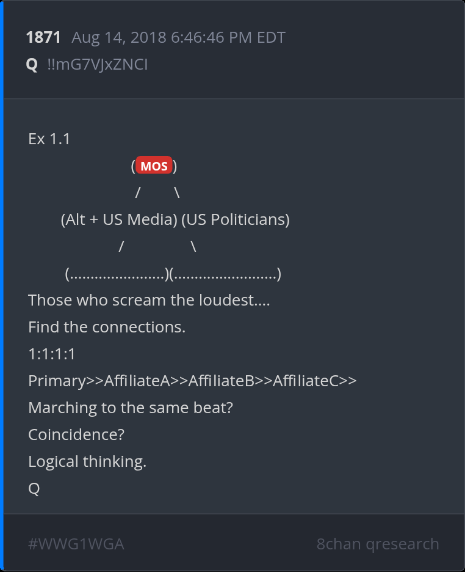The width and height of the screenshot is (465, 572).
Task: Click the red MOS badge
Action: [x=154, y=166]
